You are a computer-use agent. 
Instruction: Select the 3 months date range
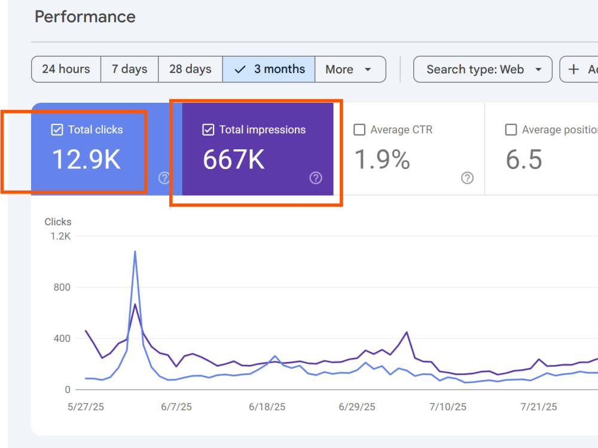(269, 69)
